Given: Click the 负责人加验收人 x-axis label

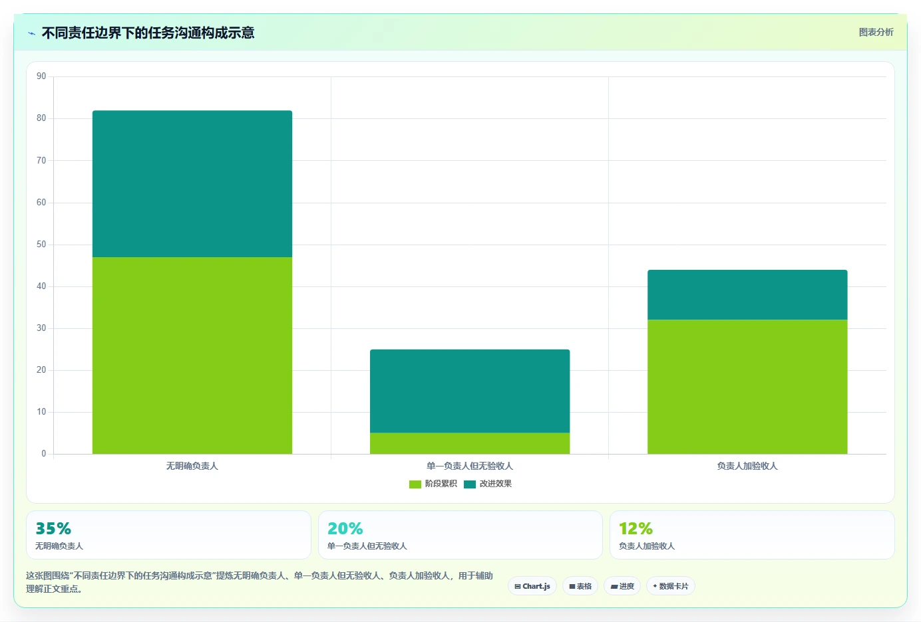Looking at the screenshot, I should tap(747, 466).
